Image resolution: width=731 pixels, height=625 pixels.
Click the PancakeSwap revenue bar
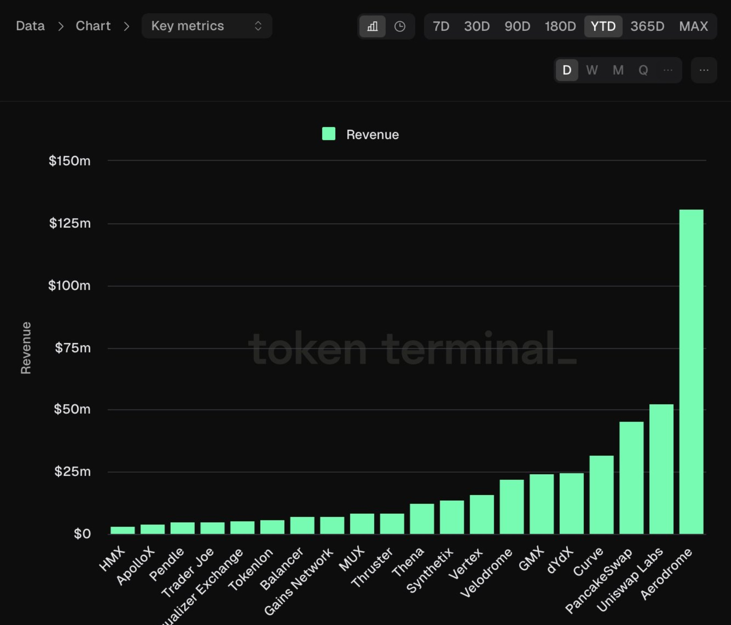[x=631, y=478]
